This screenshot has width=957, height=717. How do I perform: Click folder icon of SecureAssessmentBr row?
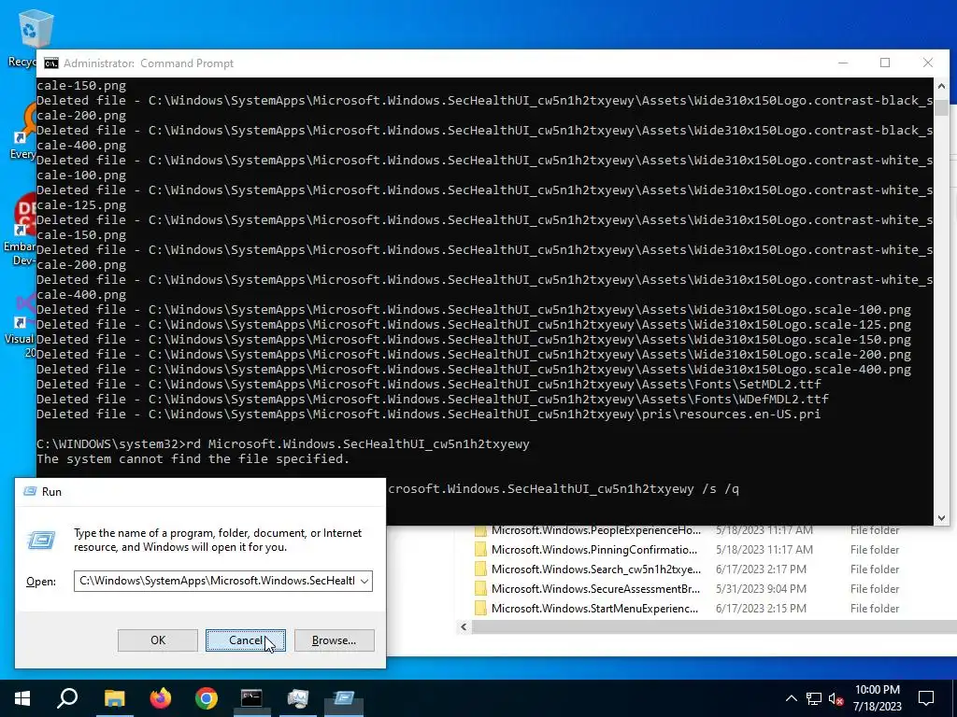coord(480,588)
